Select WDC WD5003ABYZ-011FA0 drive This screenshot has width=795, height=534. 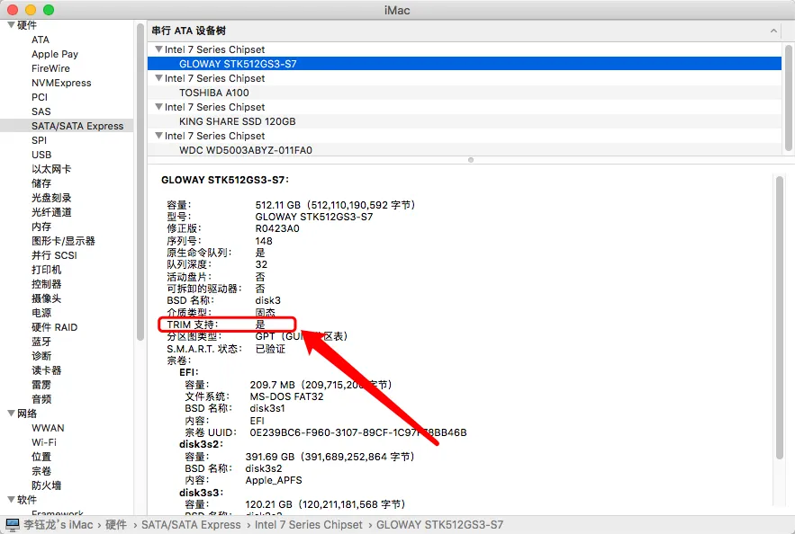tap(464, 150)
